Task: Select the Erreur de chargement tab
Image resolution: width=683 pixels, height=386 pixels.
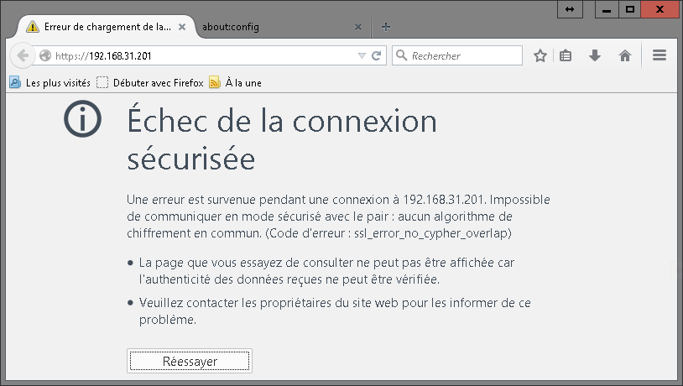Action: coord(107,27)
